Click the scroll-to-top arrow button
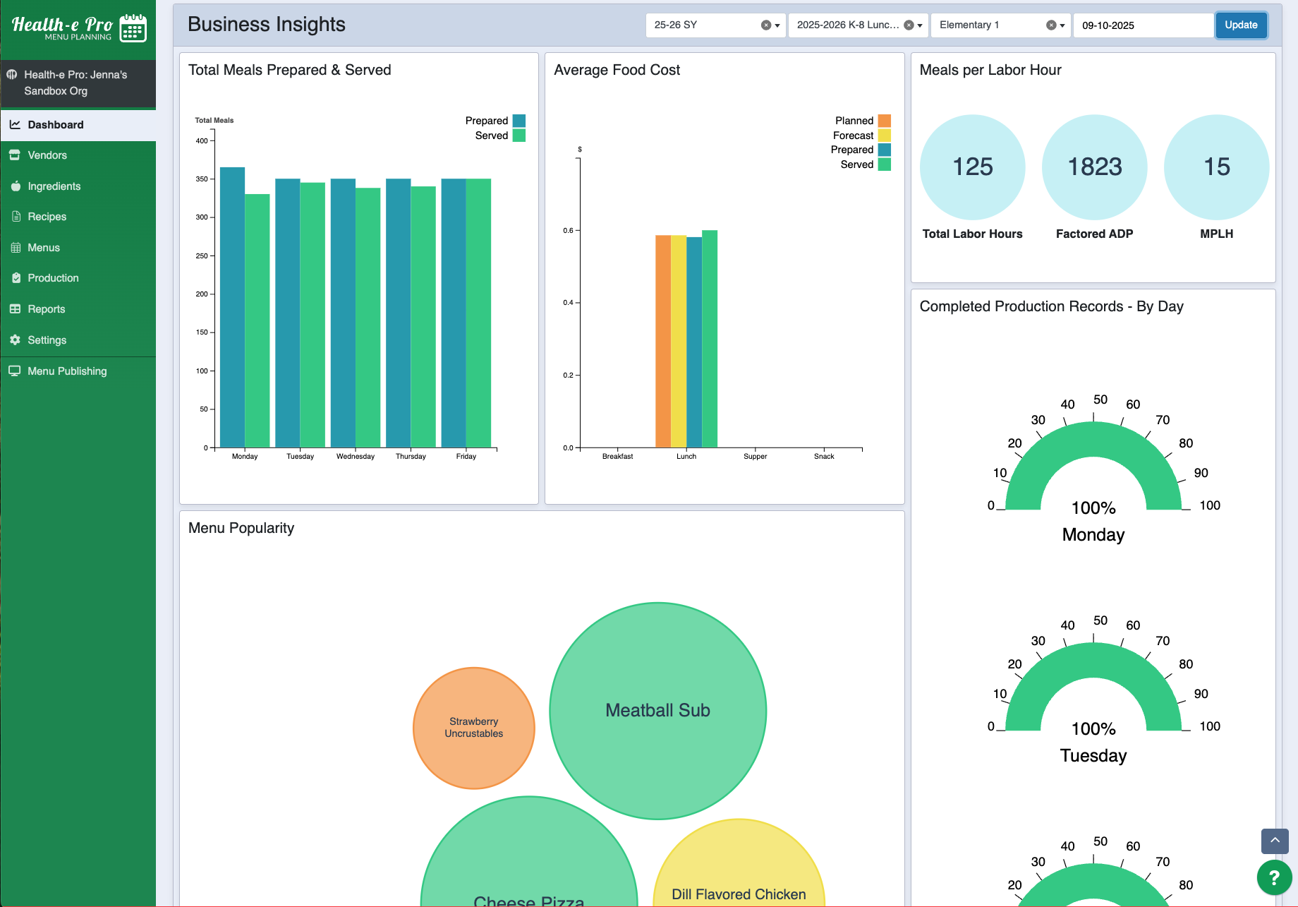The image size is (1298, 907). coord(1275,841)
